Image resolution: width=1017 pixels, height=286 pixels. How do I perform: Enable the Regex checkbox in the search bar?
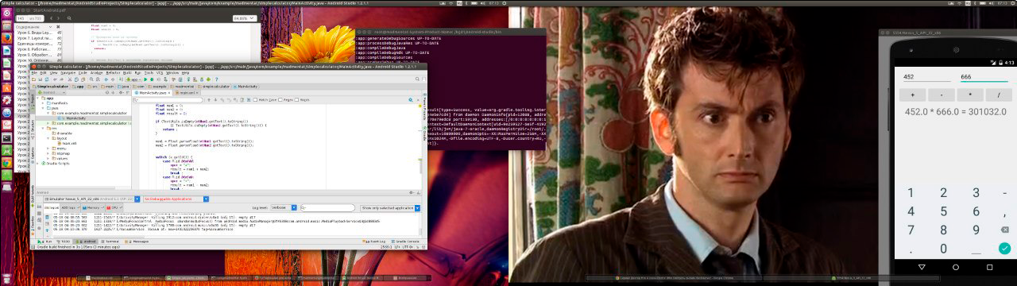(280, 99)
